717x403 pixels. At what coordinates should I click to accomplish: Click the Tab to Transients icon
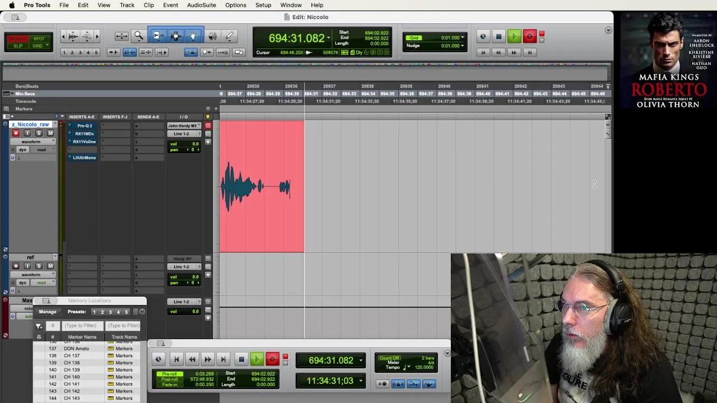[x=113, y=52]
